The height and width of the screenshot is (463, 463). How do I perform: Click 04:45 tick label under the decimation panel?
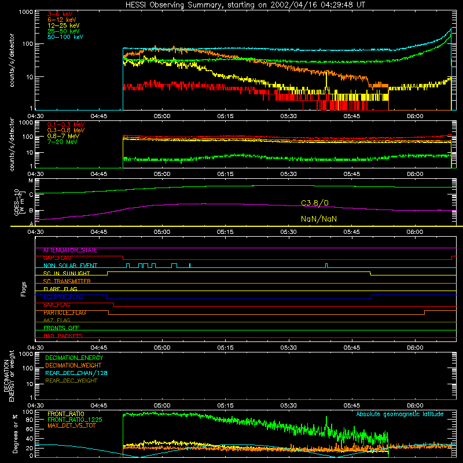click(98, 406)
